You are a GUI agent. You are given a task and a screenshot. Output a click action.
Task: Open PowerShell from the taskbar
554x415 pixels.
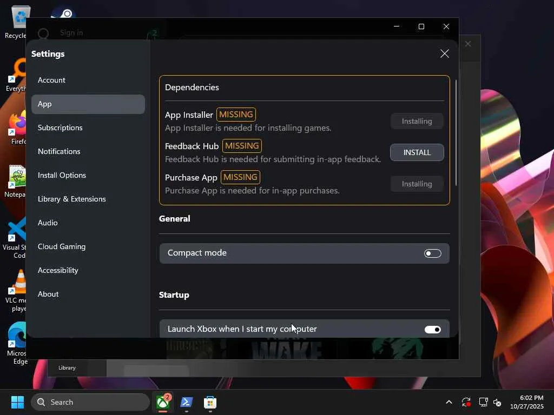tap(187, 402)
